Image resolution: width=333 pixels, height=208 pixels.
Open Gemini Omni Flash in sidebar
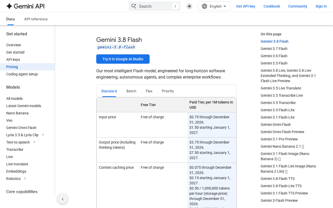[21, 128]
